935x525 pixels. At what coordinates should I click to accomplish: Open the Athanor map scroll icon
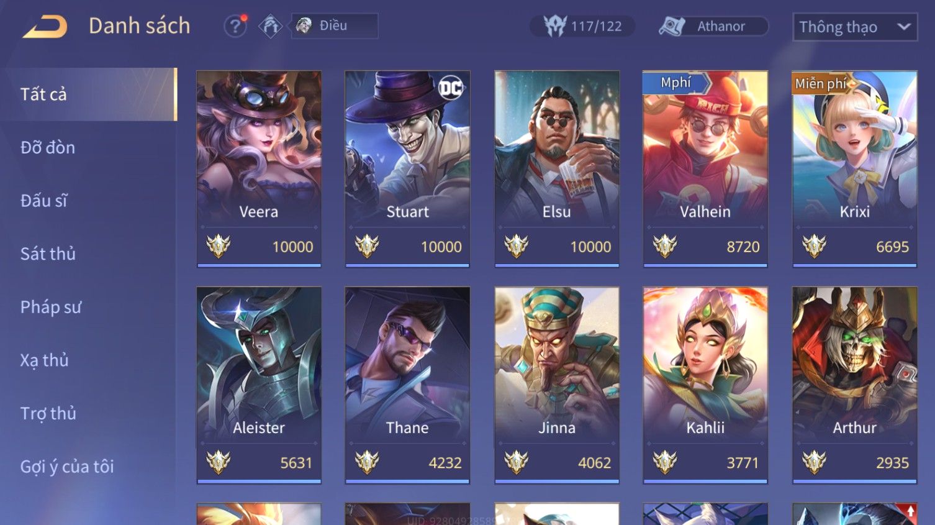672,26
